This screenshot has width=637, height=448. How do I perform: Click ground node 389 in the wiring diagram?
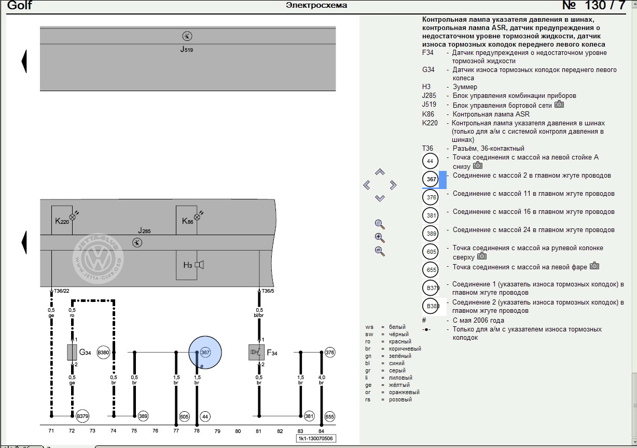click(143, 416)
